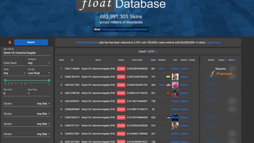Screen dimensions: 254x143
Task: Click the Premium f logo icon
Action: point(212,73)
